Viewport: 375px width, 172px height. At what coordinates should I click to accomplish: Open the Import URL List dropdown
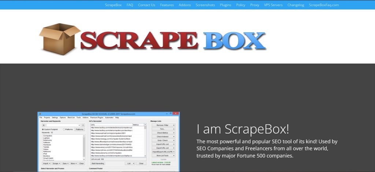164,144
